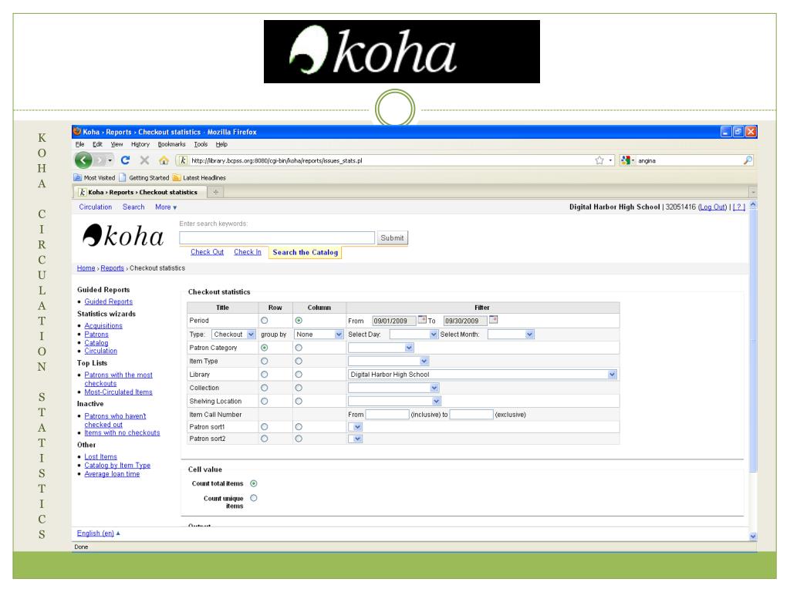Screen dimensions: 790x592
Task: Select Patron Category as Row
Action: [x=265, y=348]
